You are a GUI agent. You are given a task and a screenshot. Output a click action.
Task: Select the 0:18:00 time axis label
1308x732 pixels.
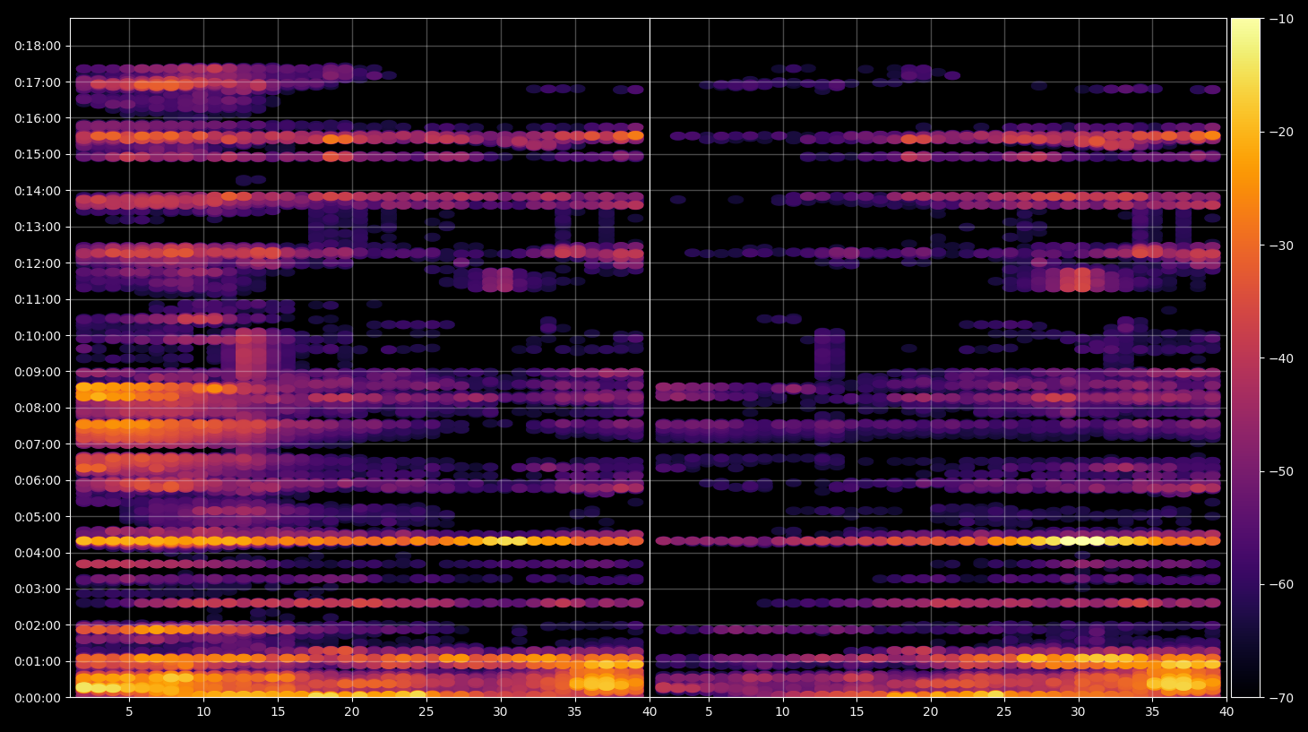tap(38, 46)
